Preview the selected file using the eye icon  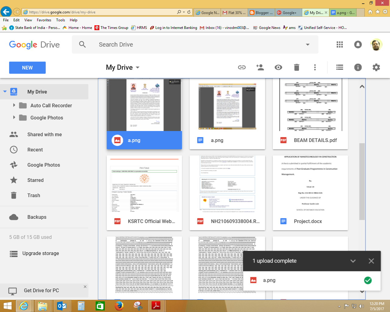(x=278, y=67)
